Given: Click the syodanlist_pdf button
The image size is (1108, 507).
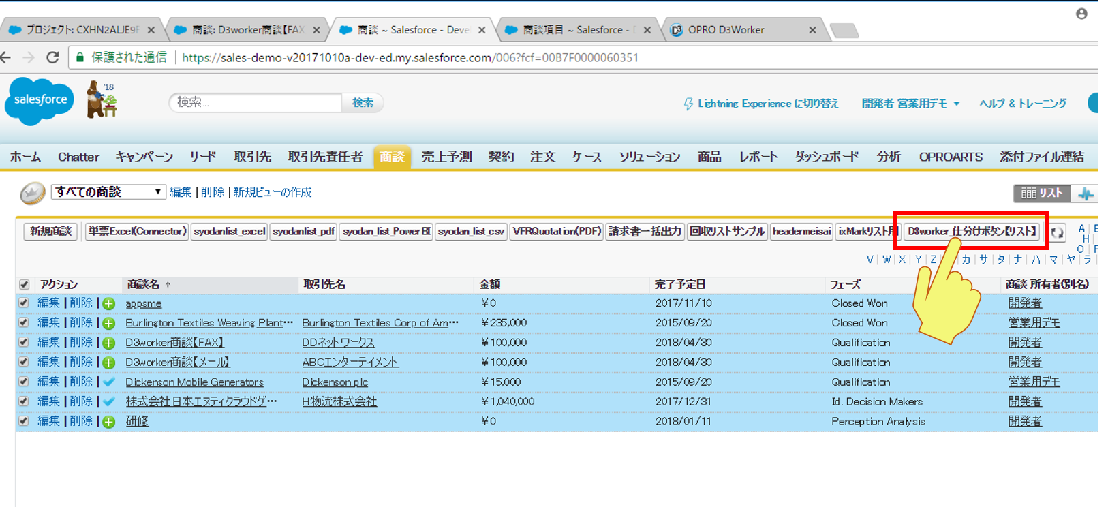Looking at the screenshot, I should (x=303, y=232).
